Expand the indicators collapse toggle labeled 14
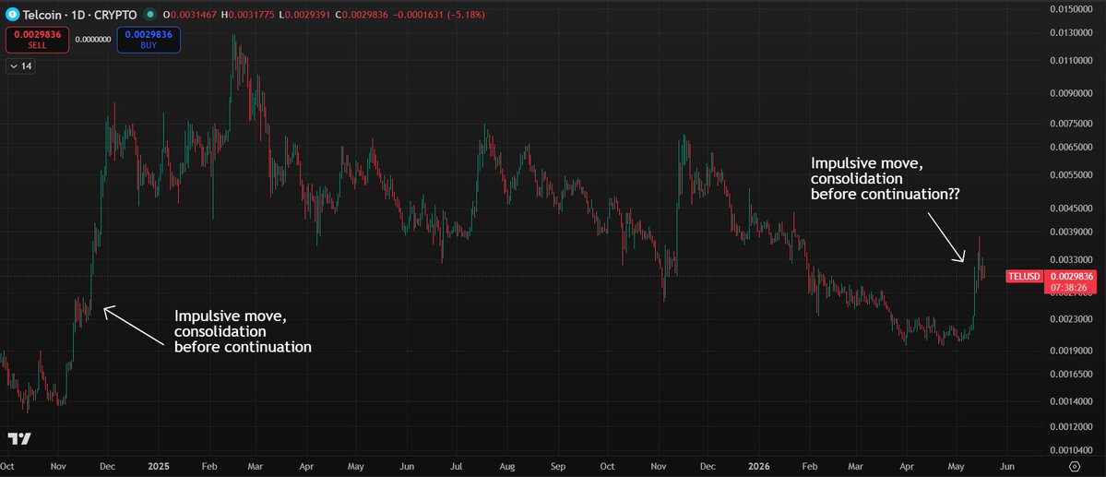 [x=21, y=66]
